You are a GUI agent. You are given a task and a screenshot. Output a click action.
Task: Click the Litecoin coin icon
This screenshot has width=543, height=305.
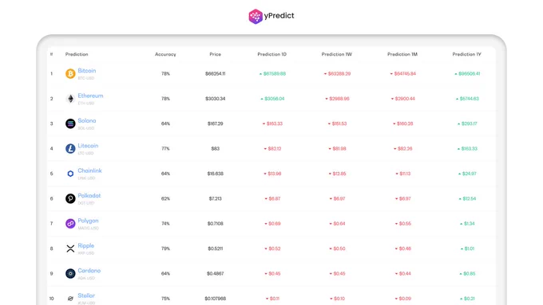(x=70, y=149)
